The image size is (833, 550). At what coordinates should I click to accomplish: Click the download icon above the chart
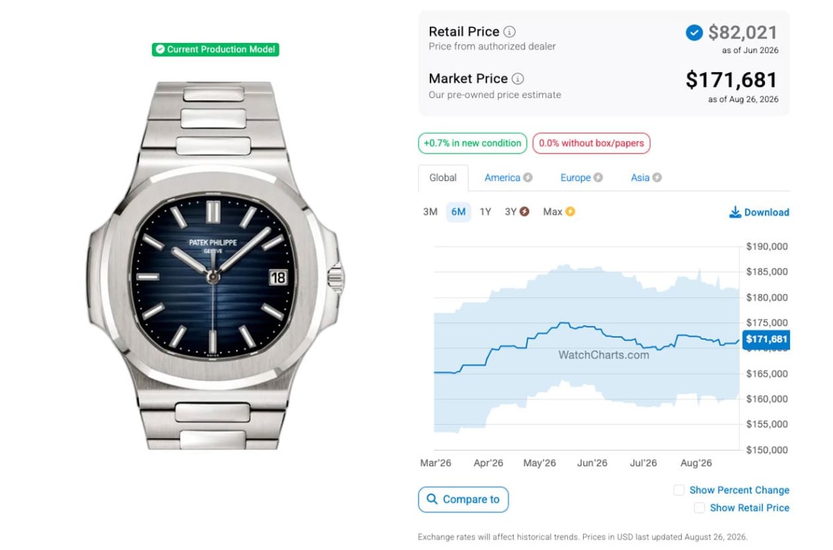(x=735, y=212)
